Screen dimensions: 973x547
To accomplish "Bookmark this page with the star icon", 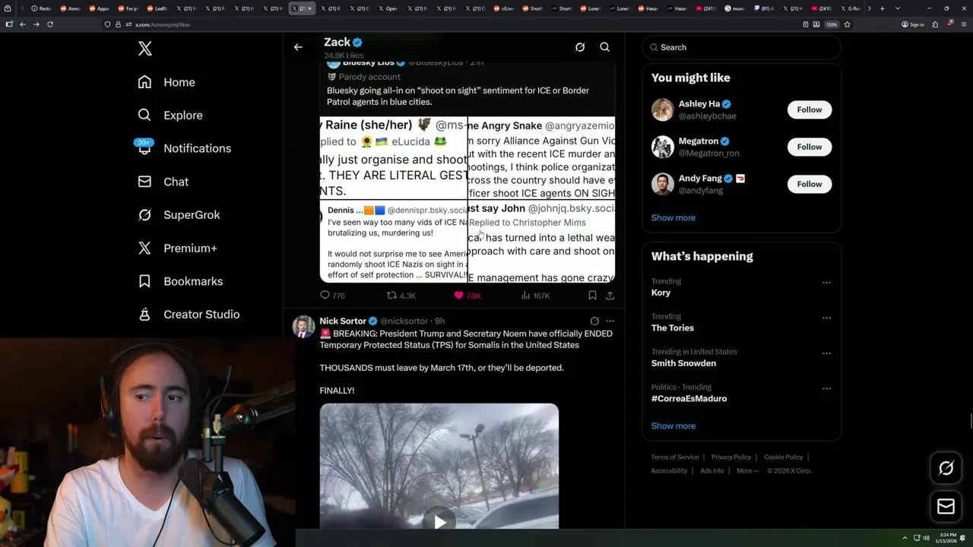I will [x=847, y=24].
